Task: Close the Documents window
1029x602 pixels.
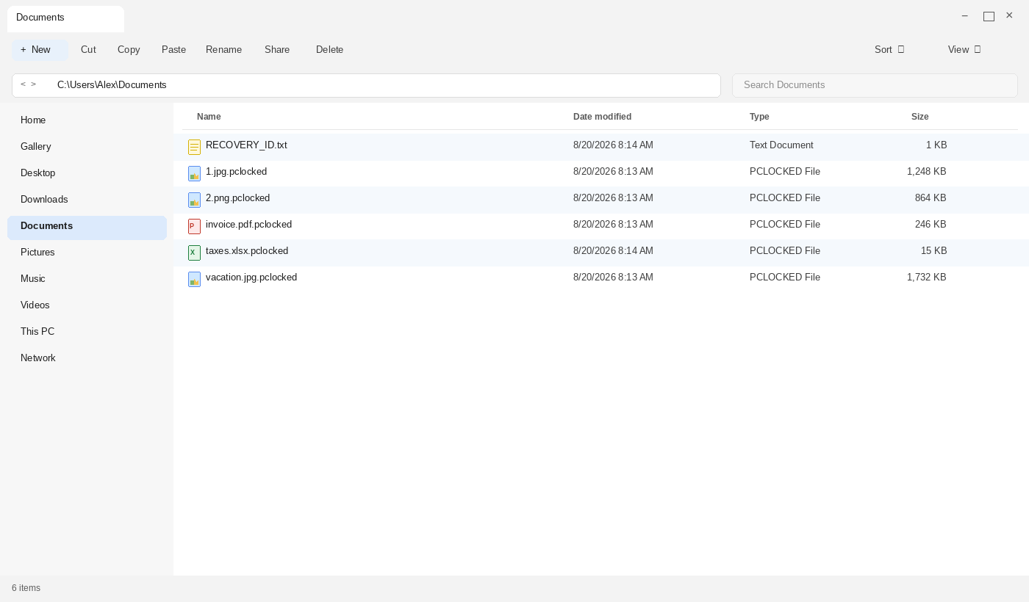Action: click(x=1009, y=15)
